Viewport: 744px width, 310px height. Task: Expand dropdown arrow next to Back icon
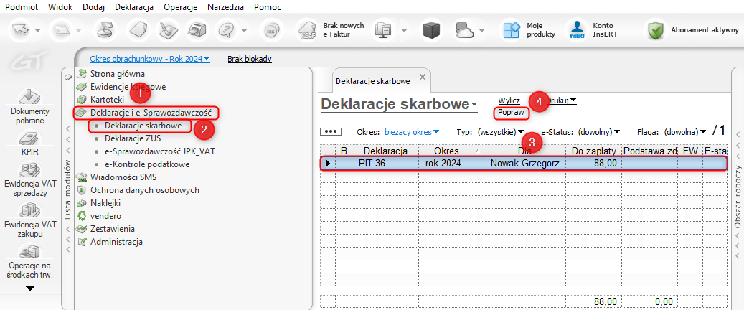[x=37, y=30]
